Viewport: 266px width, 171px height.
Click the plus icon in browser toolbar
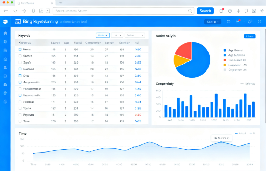(x=239, y=11)
